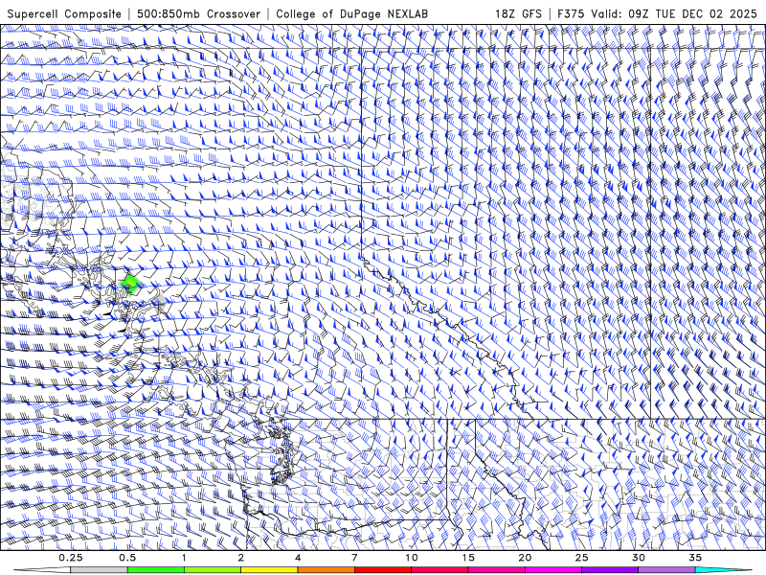The image size is (766, 575).
Task: Click the legend value 10
Action: (x=412, y=558)
